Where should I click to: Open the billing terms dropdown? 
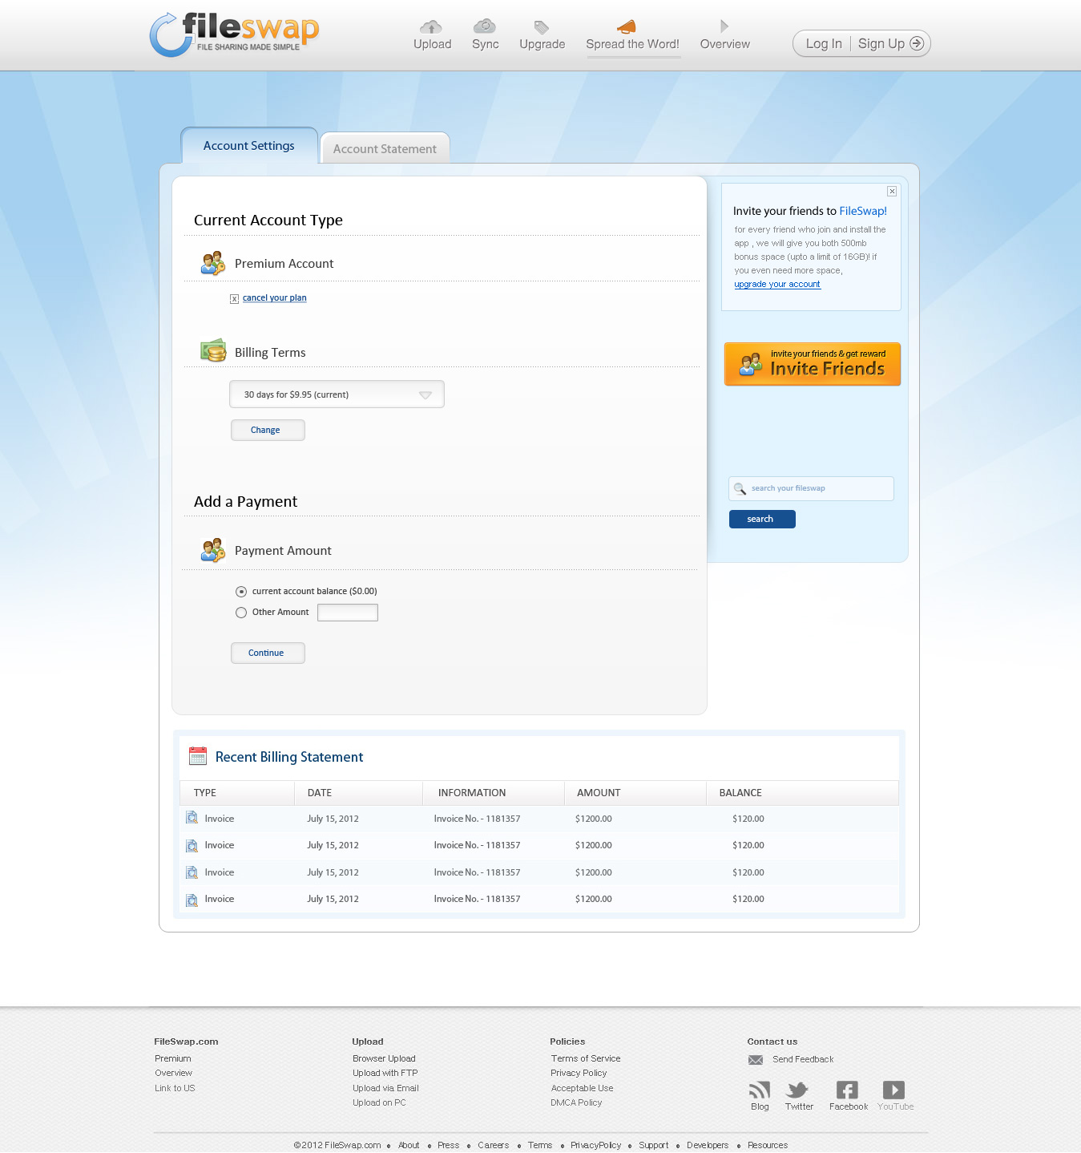(x=337, y=394)
